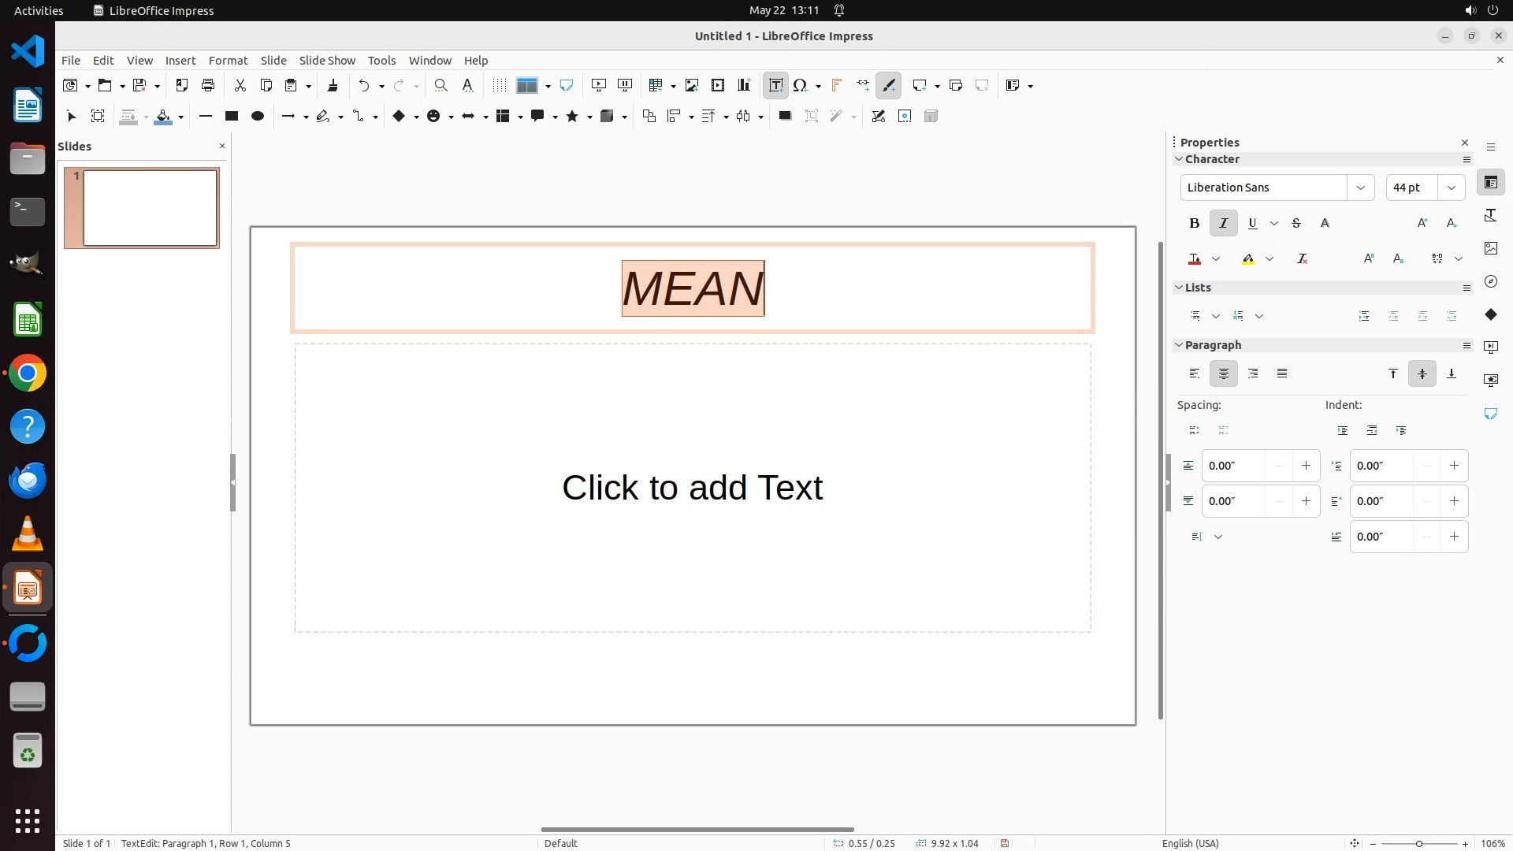Open the Slide Show menu
Viewport: 1513px width, 851px height.
pos(326,60)
